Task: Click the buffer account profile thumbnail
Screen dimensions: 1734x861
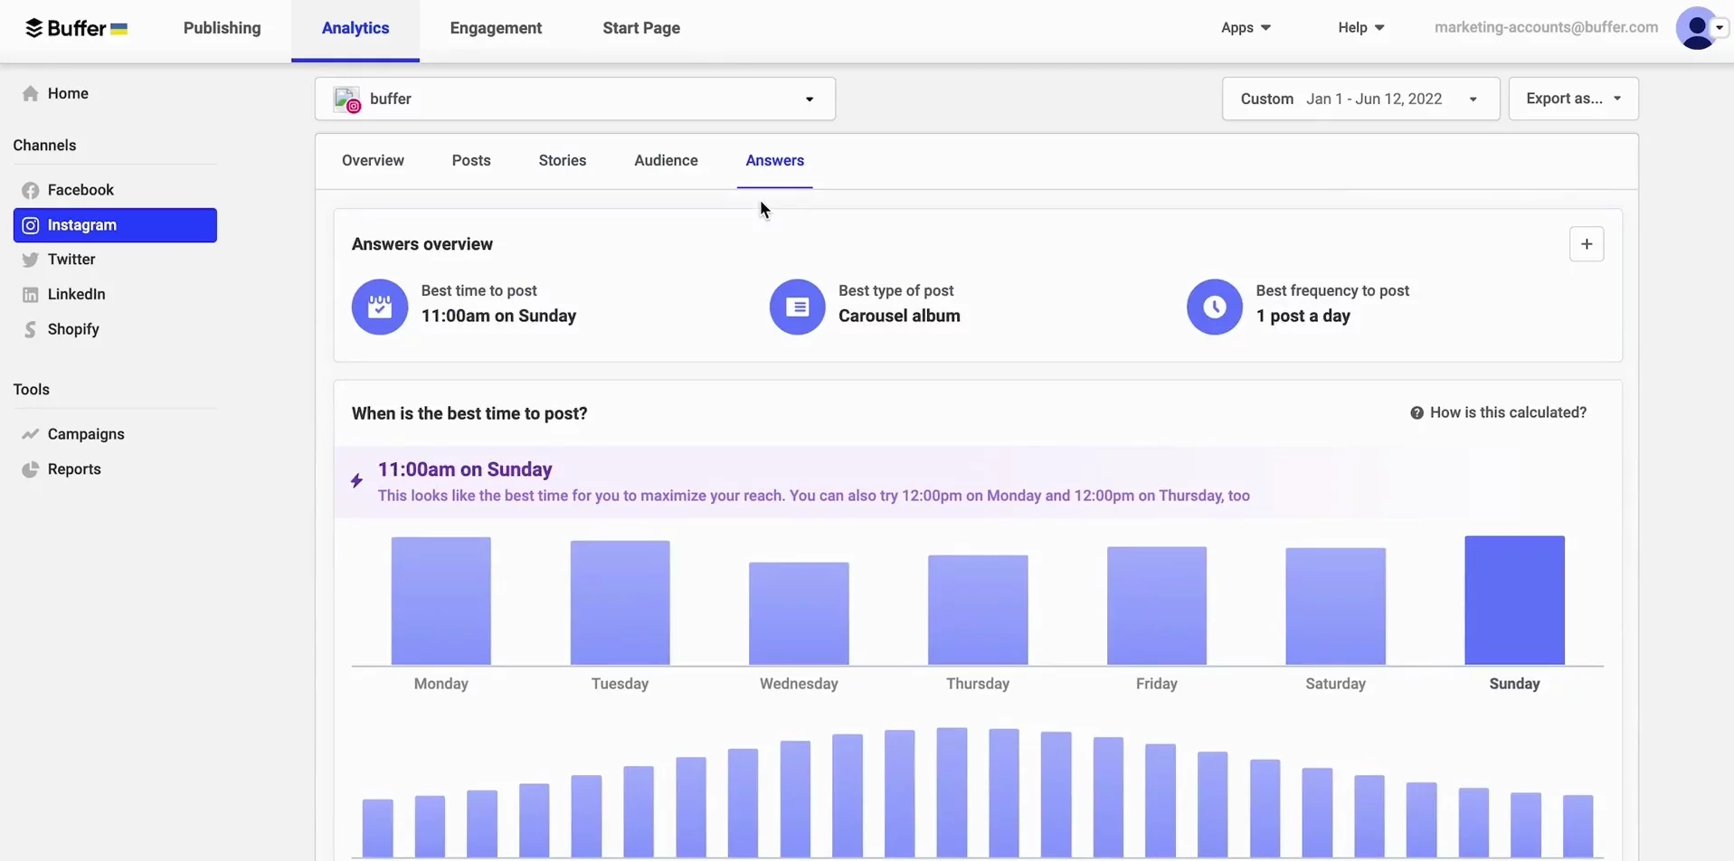Action: click(347, 99)
